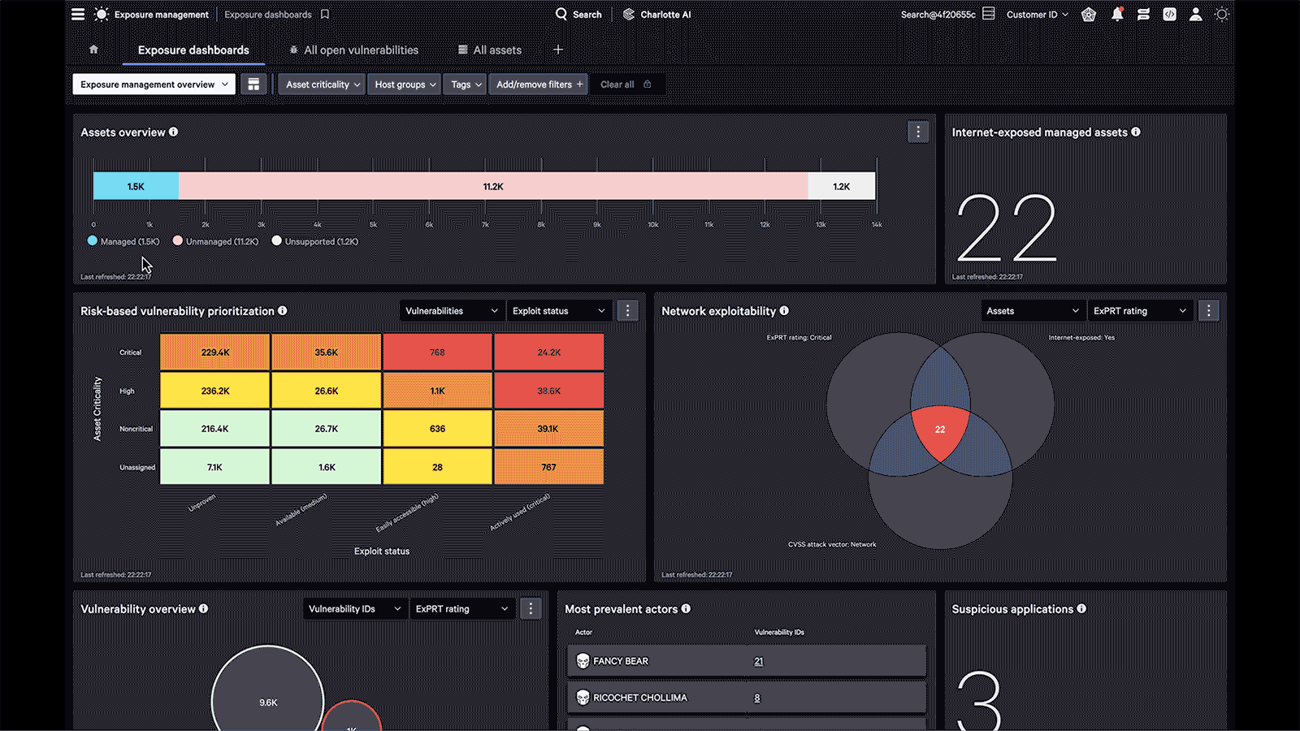The height and width of the screenshot is (731, 1300).
Task: Open the Vulnerabilities dropdown in risk panel
Action: tap(451, 311)
